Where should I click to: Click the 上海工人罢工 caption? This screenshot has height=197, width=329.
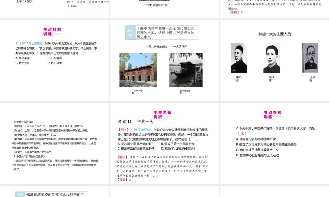click(x=24, y=1)
